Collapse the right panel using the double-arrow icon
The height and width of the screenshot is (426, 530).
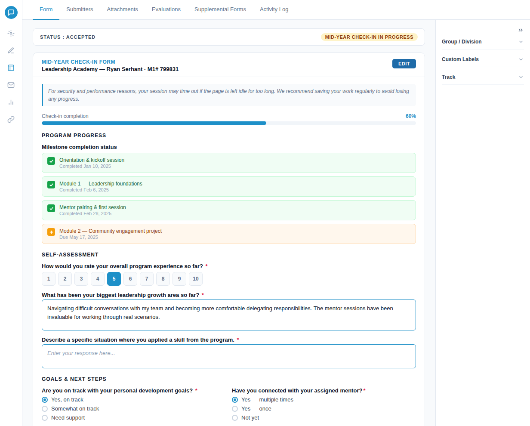pos(520,30)
